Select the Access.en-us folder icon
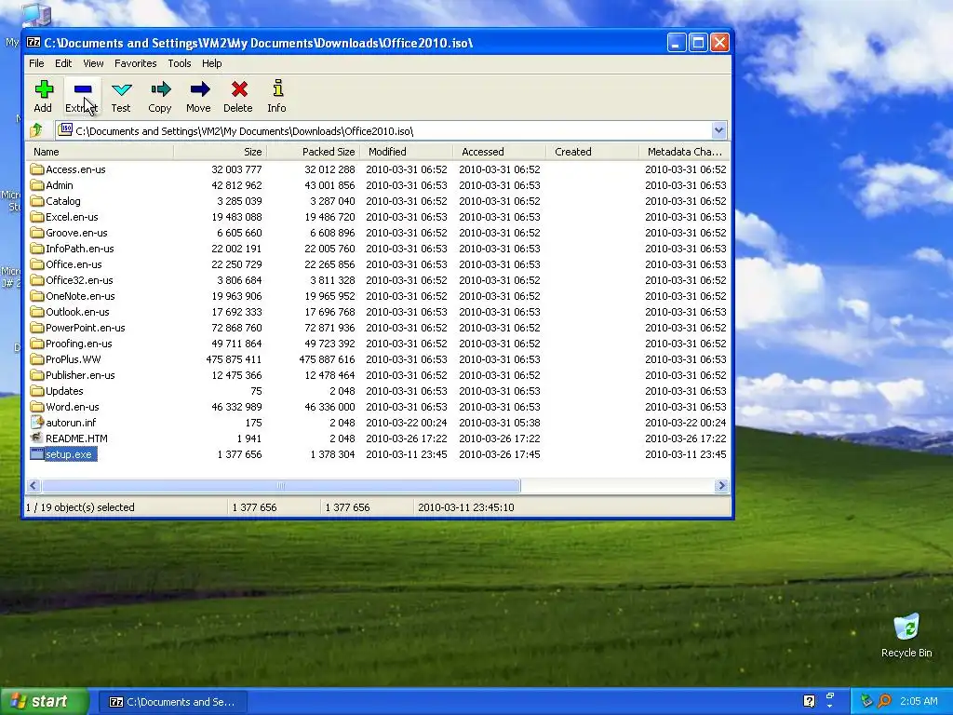 click(37, 169)
